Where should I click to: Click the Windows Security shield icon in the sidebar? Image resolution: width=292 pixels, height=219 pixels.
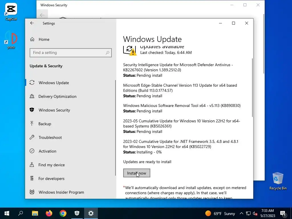pos(32,110)
